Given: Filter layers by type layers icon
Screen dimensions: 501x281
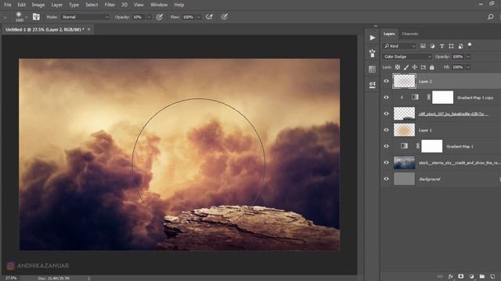Looking at the screenshot, I should click(442, 46).
